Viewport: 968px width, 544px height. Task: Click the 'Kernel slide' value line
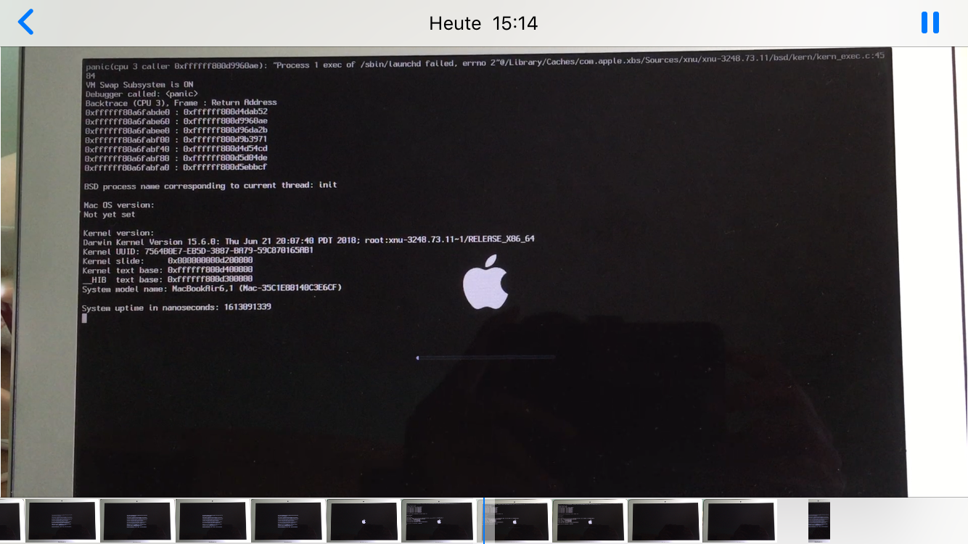pos(168,260)
